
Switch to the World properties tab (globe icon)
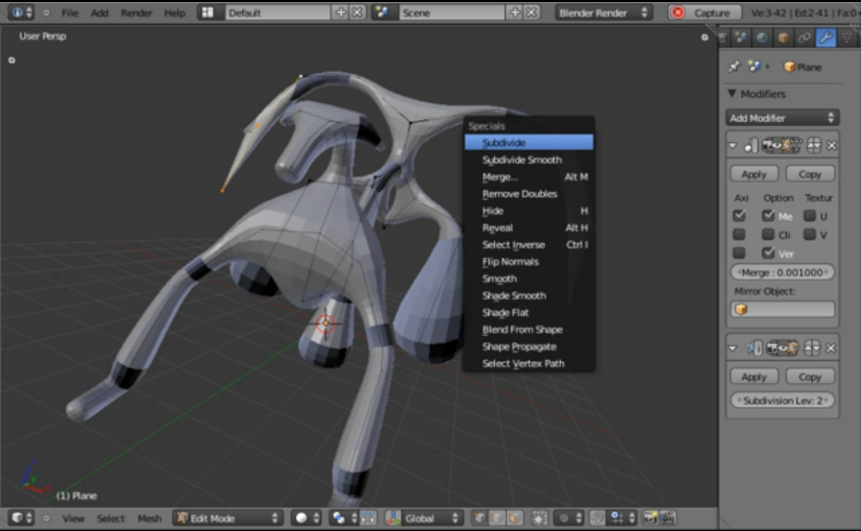click(761, 37)
